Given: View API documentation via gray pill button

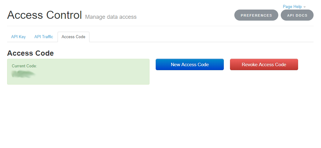Looking at the screenshot, I should click(x=297, y=15).
